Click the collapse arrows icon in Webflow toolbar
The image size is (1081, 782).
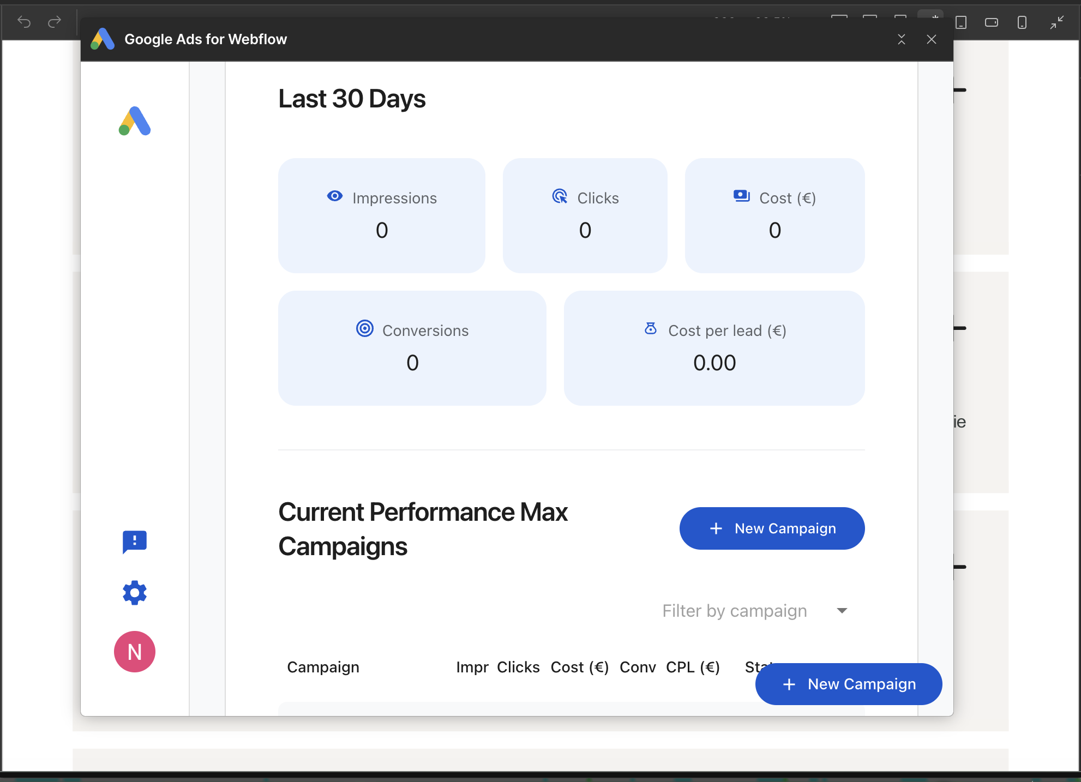tap(1057, 22)
